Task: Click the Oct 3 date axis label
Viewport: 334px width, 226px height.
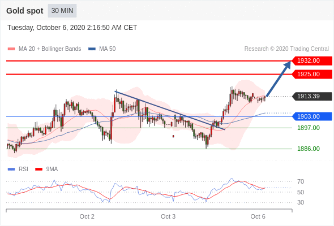Action: point(168,216)
